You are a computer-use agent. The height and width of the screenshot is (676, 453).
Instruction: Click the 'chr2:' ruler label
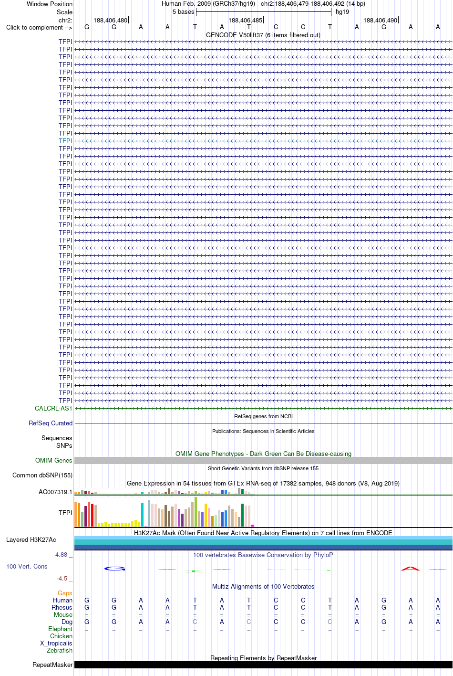[65, 20]
